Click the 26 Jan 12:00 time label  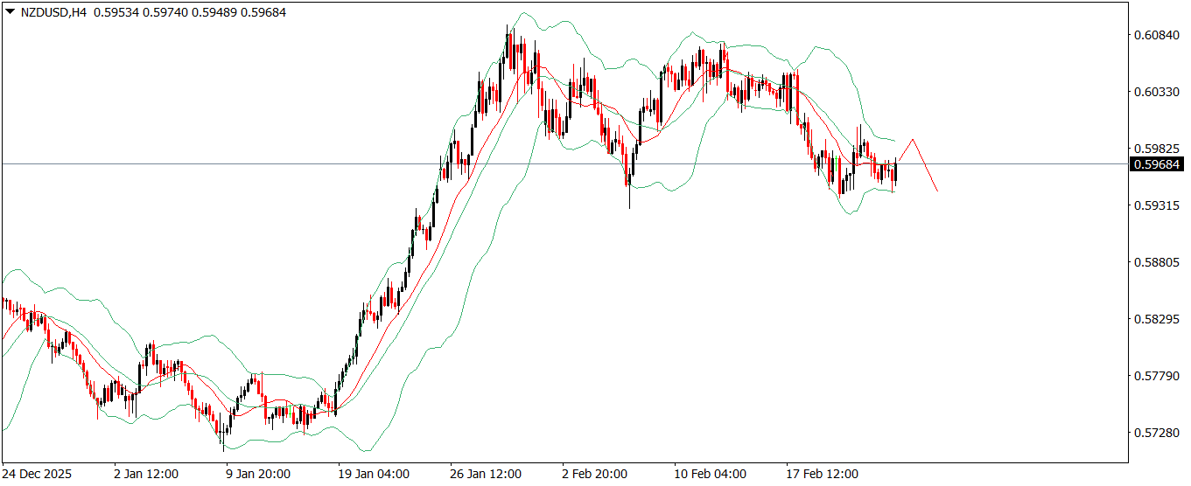487,474
